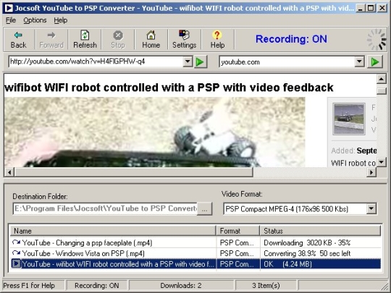Open Help from the toolbar question mark
This screenshot has height=293, width=391.
click(217, 40)
